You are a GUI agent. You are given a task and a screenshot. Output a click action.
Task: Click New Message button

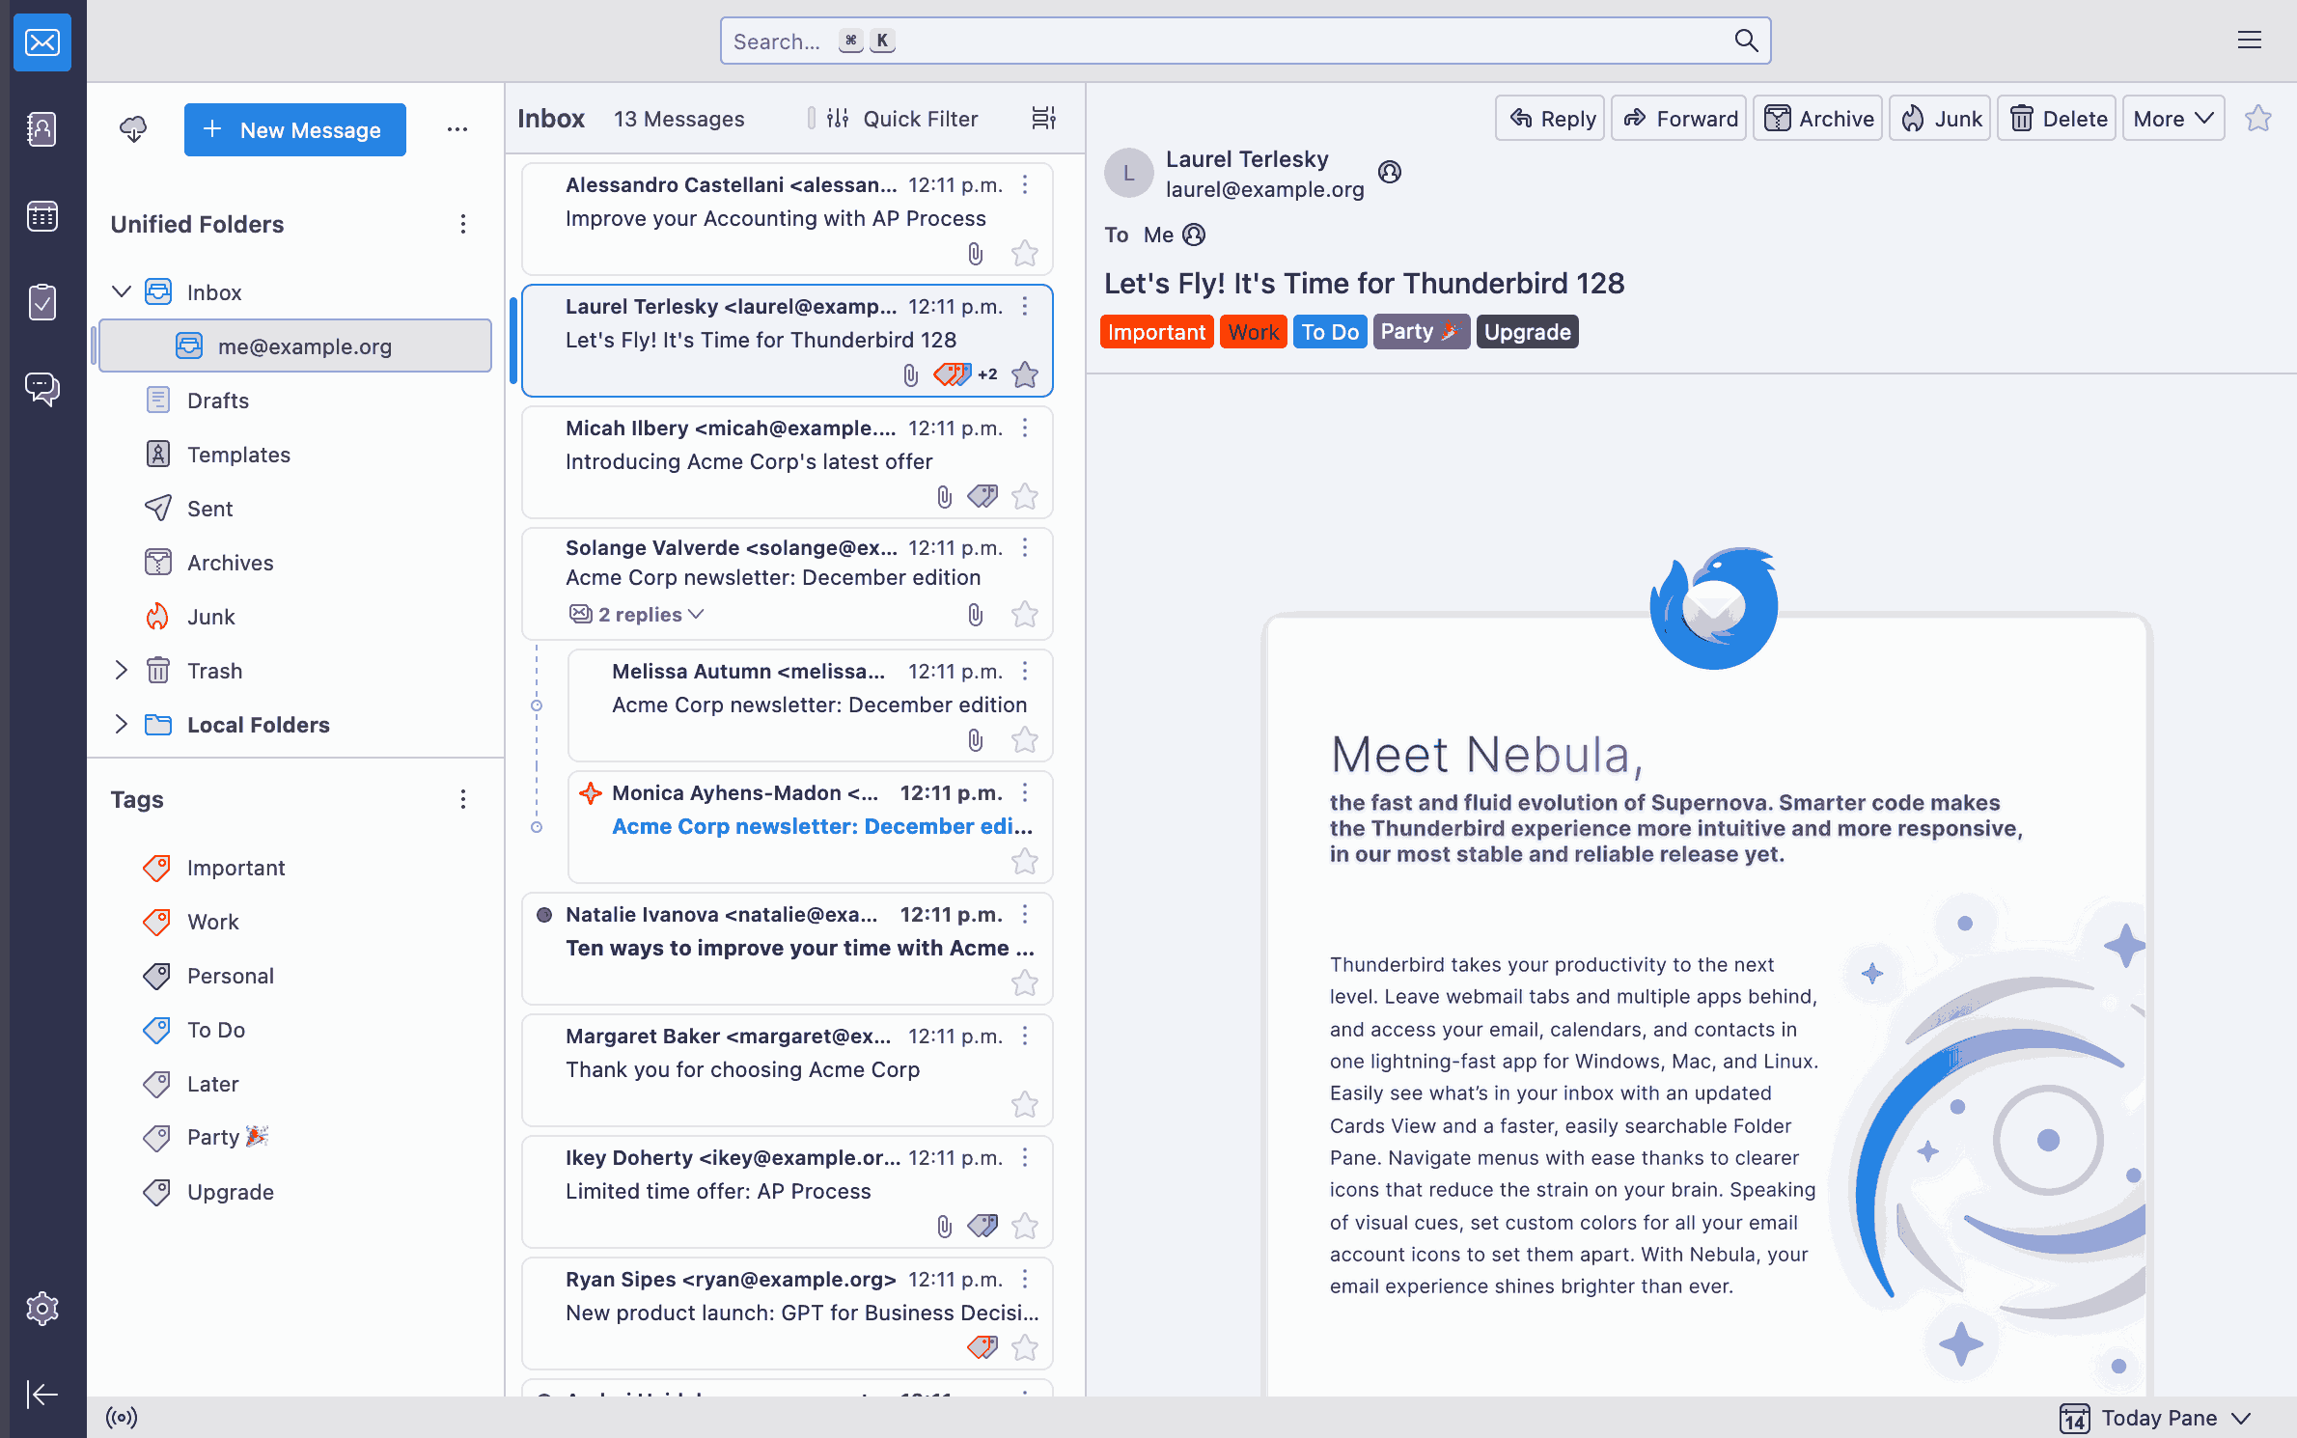(295, 129)
